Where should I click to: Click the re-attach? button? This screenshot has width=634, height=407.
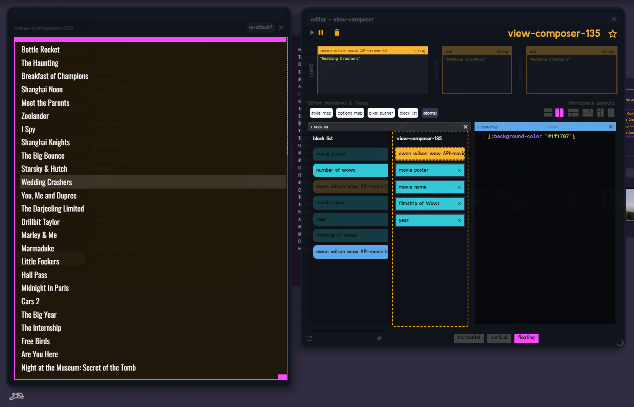coord(260,28)
